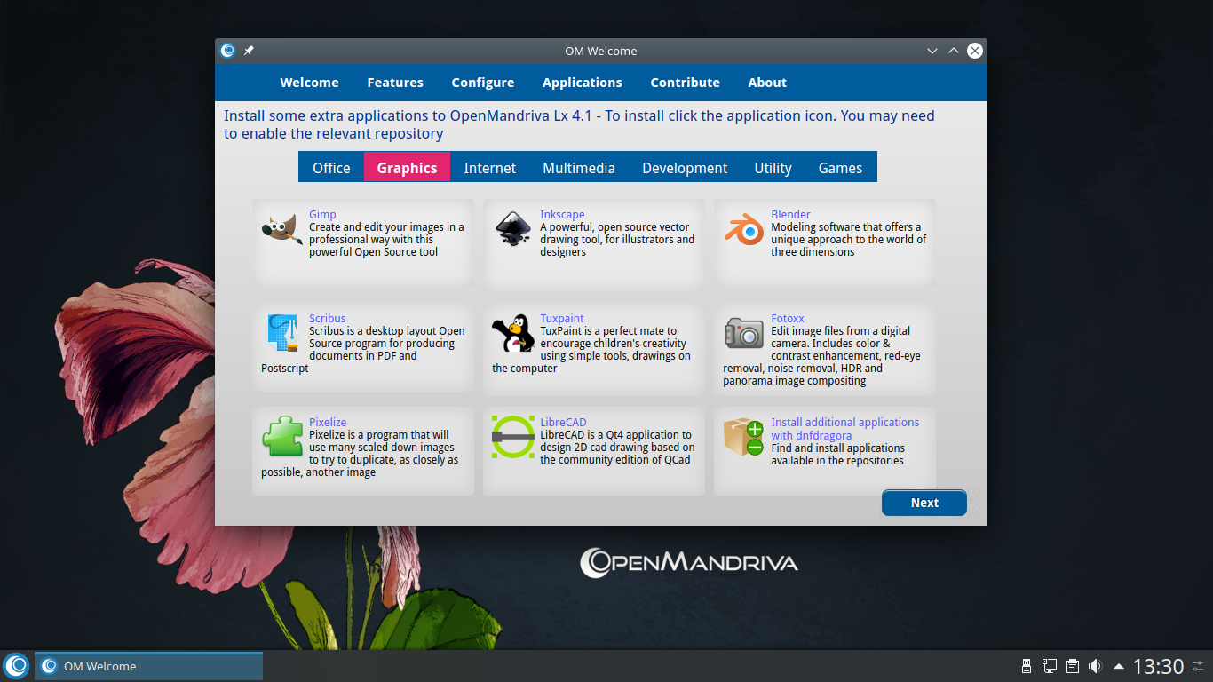The width and height of the screenshot is (1213, 682).
Task: Open the clipboard tray icon
Action: 1072,666
